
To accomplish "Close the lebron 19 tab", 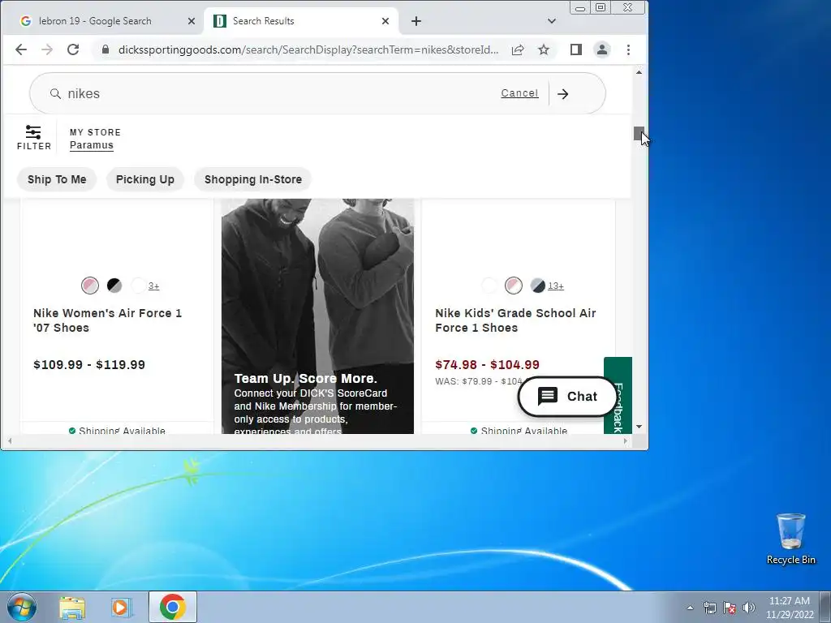I will coord(192,21).
